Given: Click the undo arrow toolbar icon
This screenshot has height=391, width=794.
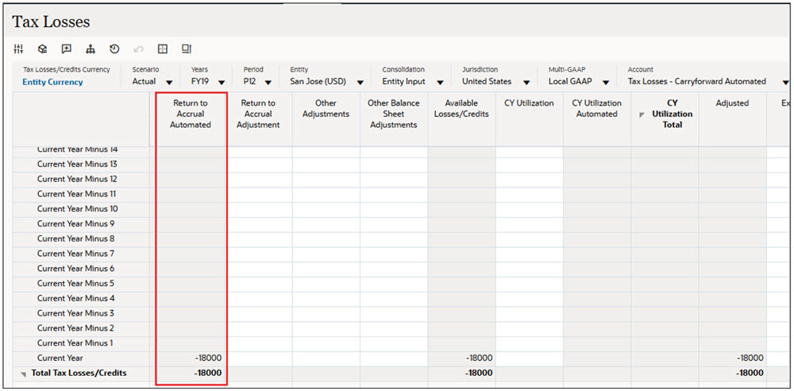Looking at the screenshot, I should coord(139,49).
